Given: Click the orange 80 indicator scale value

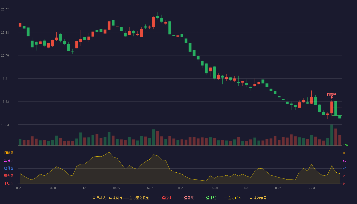Looking at the screenshot, I should [x=345, y=153].
